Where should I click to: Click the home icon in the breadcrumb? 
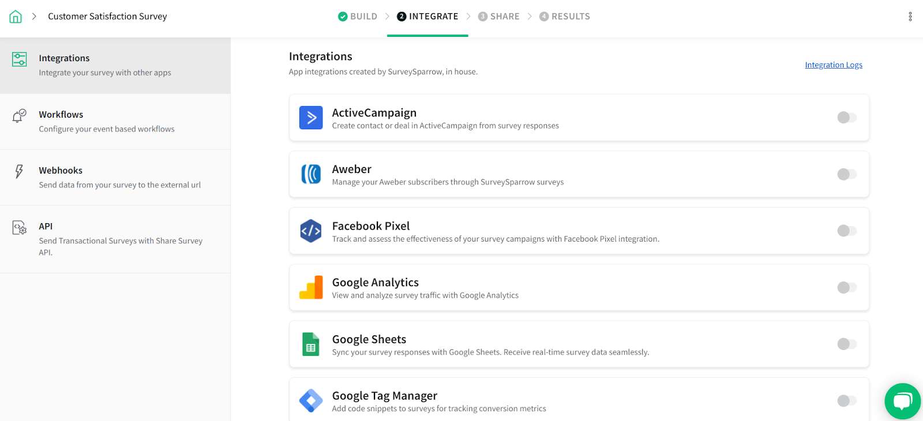(16, 17)
